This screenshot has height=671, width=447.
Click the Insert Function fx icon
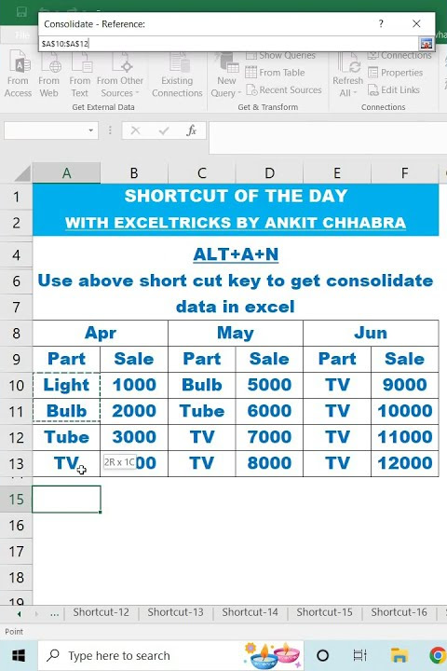191,130
